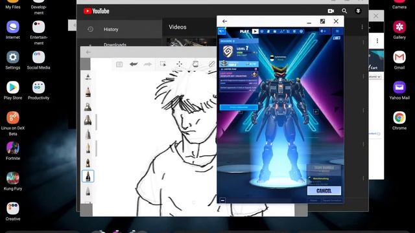
Task: Open the Battle Pass tier bar in Fortnite
Action: pyautogui.click(x=239, y=63)
